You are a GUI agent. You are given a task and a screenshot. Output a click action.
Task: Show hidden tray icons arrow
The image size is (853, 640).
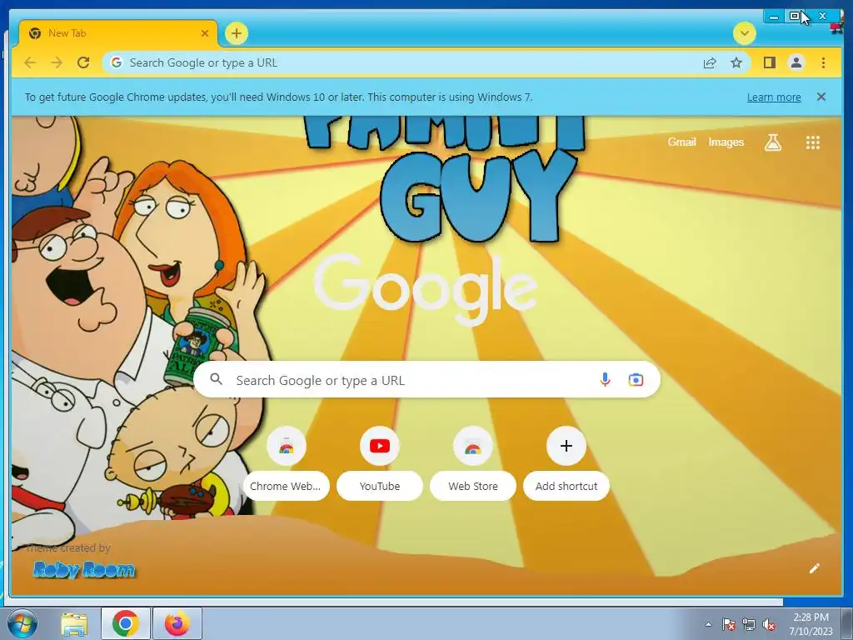point(708,624)
